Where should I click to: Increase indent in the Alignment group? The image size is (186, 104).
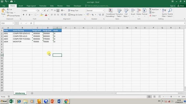pos(65,15)
